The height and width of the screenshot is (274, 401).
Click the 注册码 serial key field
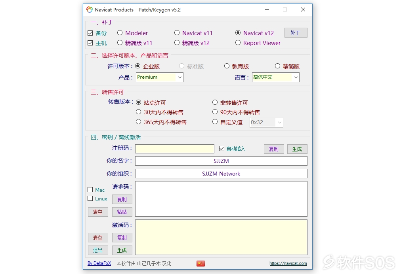(x=175, y=149)
